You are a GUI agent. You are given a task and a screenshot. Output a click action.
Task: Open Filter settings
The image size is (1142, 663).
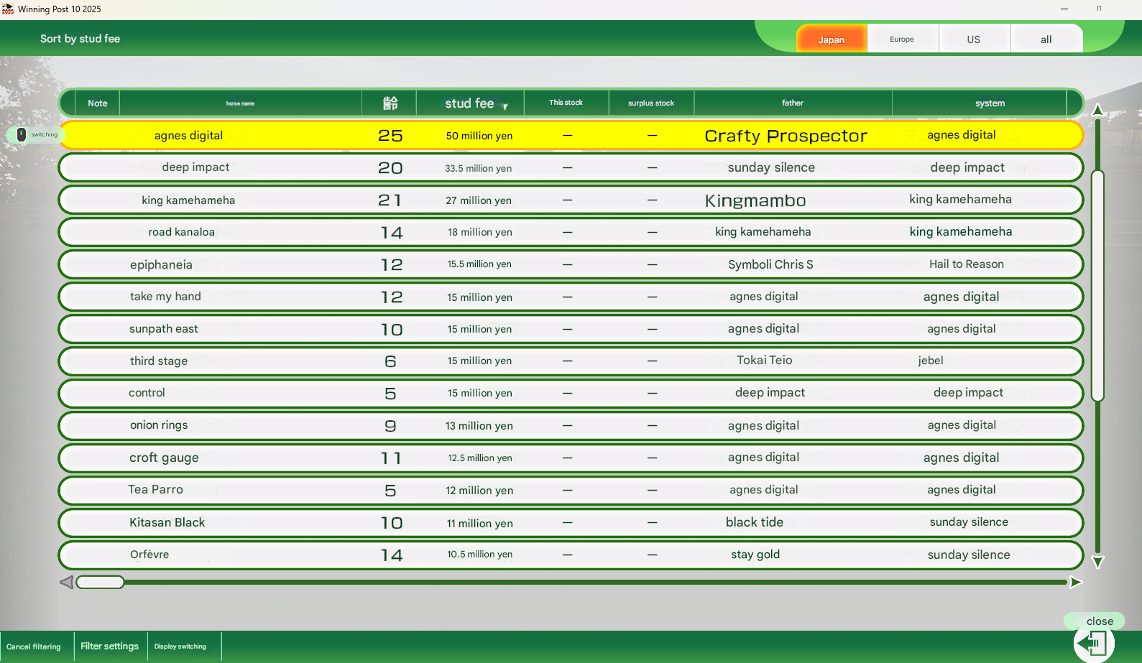(110, 646)
